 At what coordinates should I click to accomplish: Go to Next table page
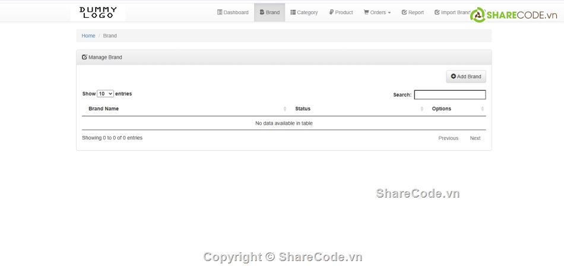(475, 138)
